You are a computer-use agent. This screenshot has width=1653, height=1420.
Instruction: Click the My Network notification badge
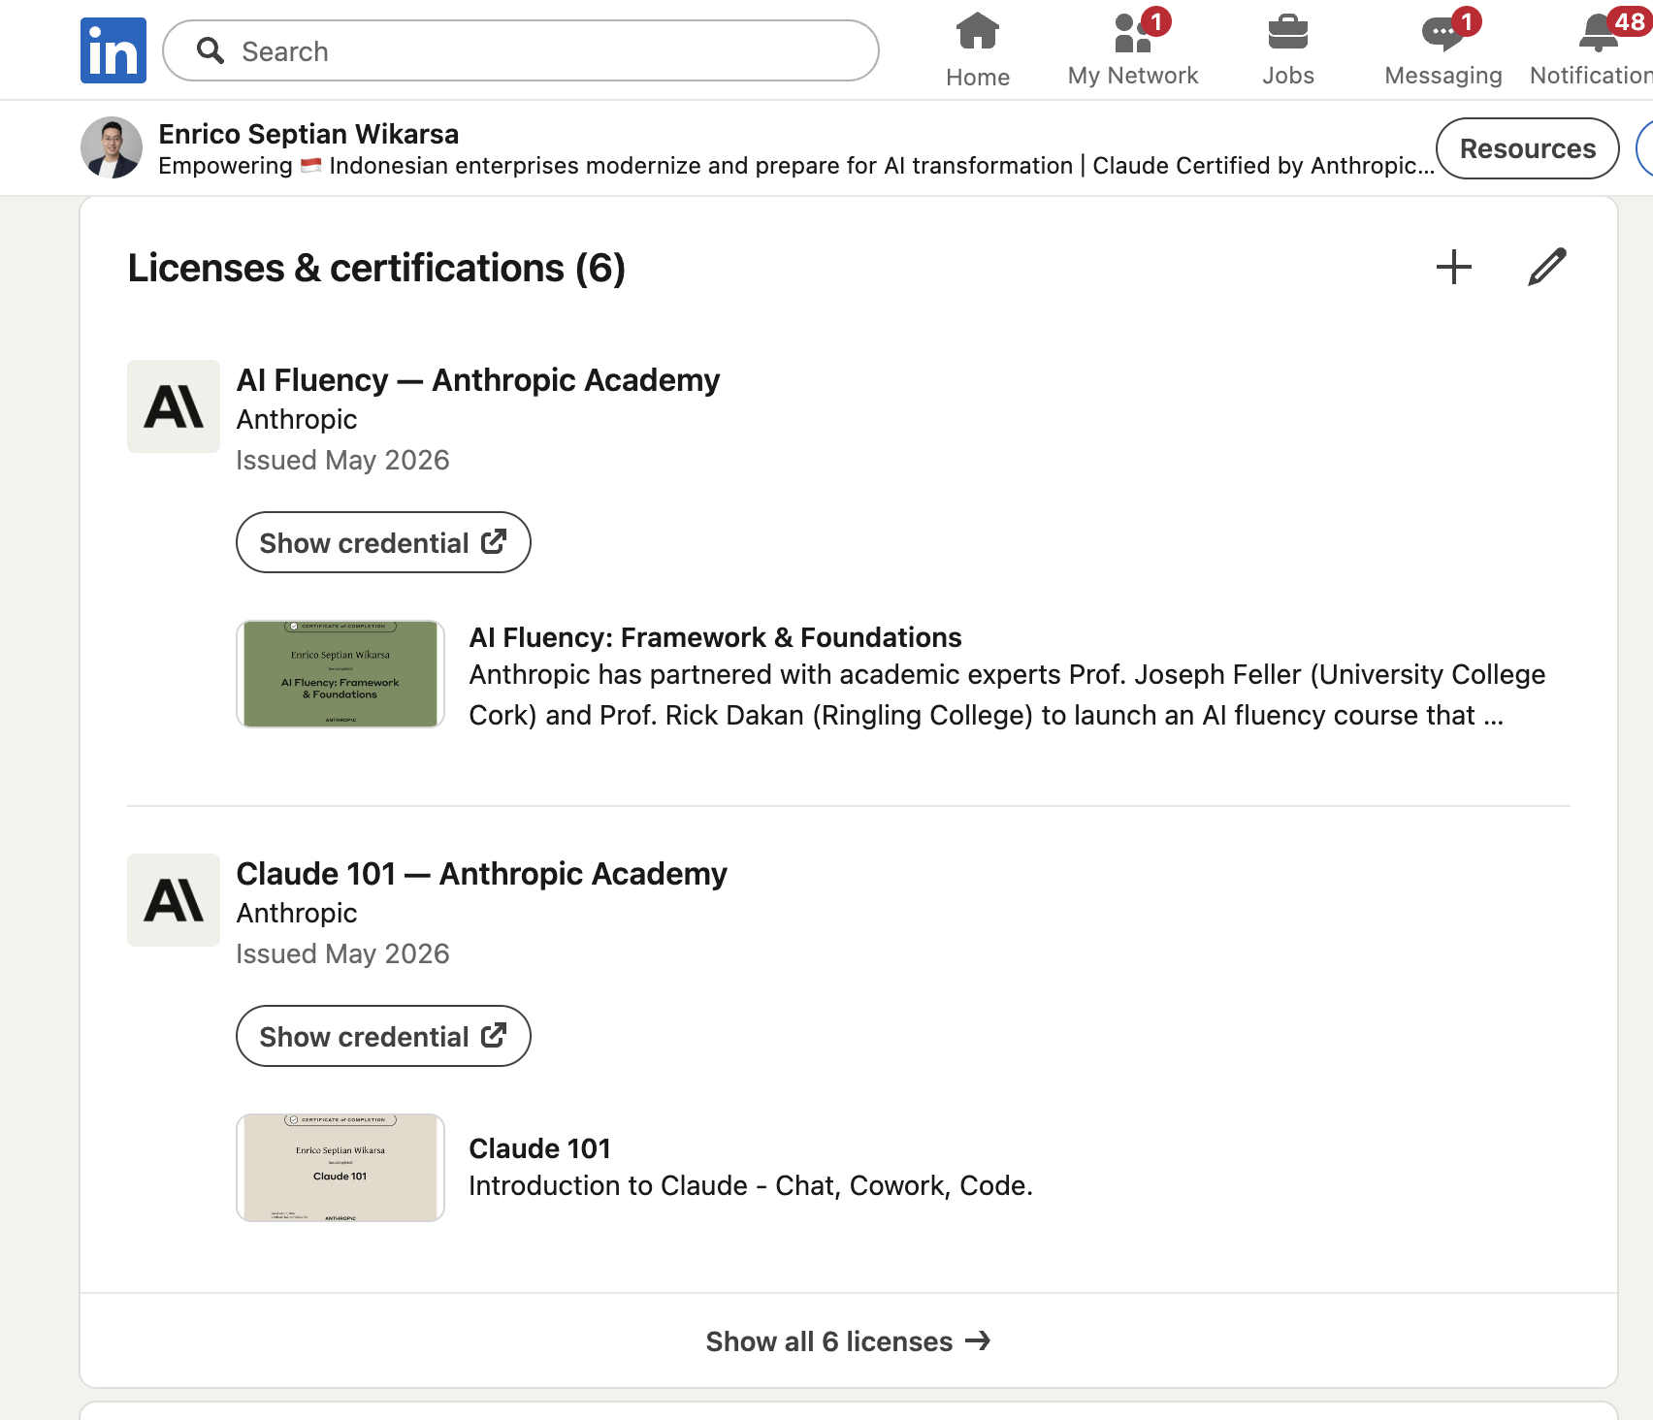click(x=1155, y=21)
